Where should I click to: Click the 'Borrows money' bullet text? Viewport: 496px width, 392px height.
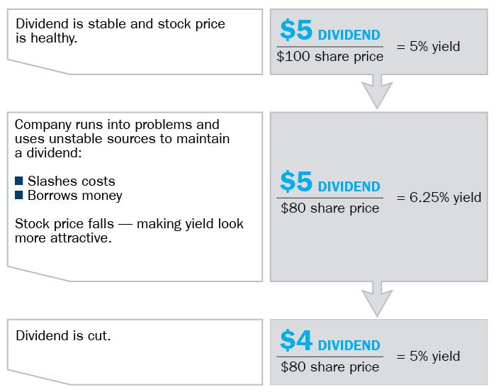click(x=75, y=196)
